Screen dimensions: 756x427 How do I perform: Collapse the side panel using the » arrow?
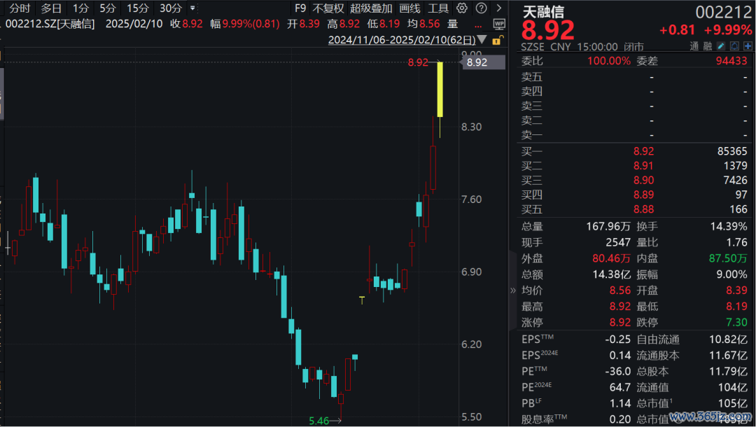(512, 290)
